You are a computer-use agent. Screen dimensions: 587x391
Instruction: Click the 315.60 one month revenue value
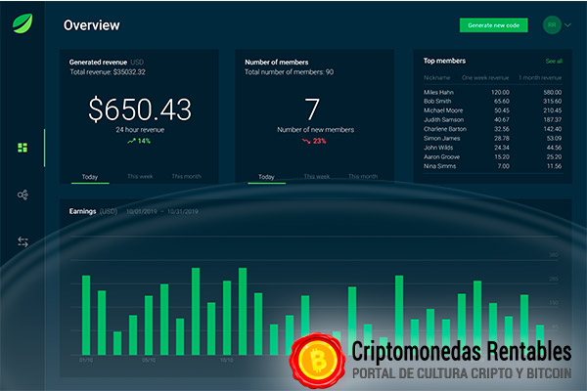pos(553,101)
